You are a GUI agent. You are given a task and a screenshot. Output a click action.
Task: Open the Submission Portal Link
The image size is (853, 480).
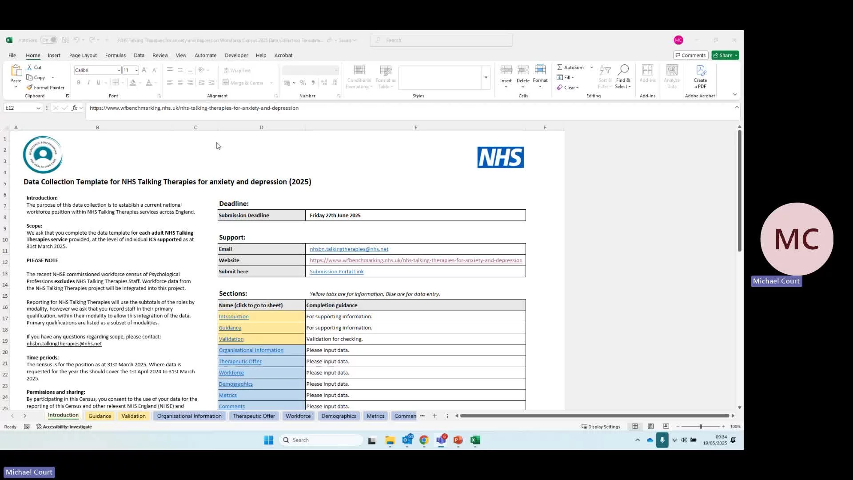pos(337,272)
